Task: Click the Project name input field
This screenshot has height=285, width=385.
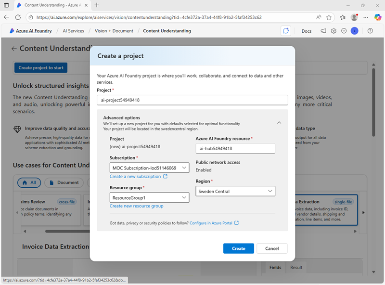Action: coord(192,100)
